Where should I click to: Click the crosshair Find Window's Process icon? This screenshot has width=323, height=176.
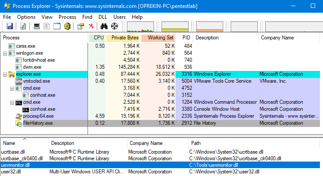(115, 26)
